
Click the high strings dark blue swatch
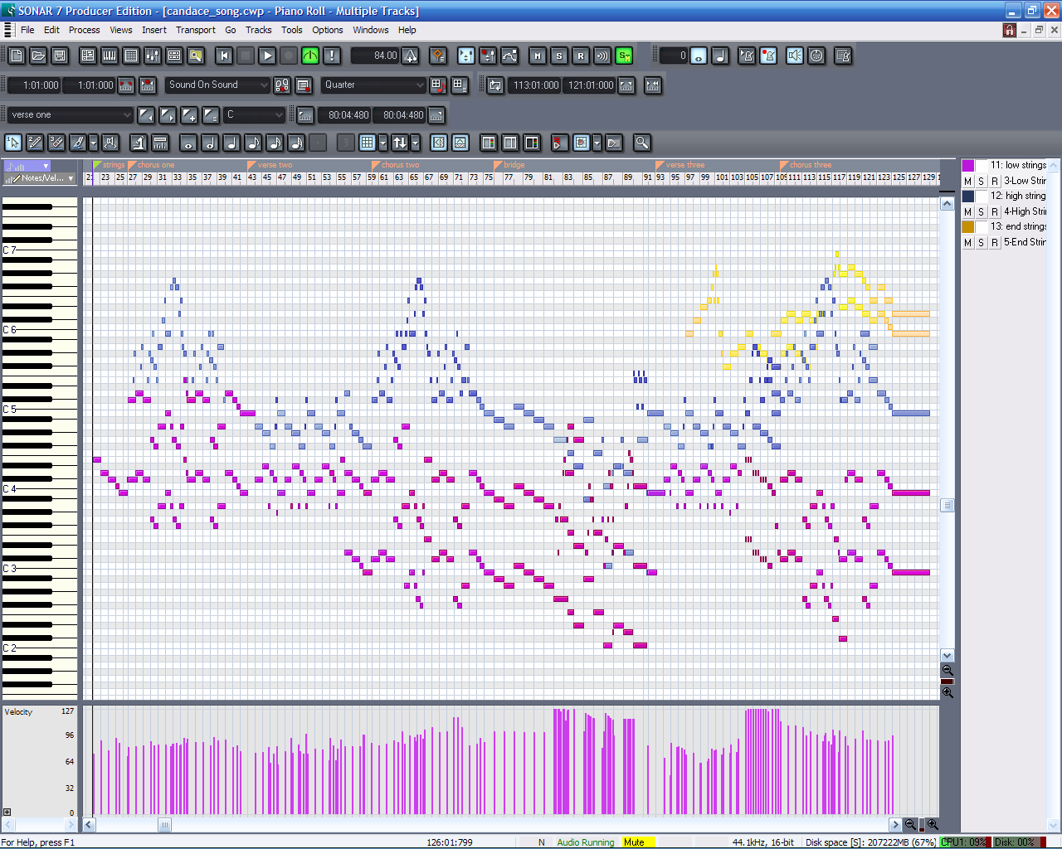click(x=968, y=196)
